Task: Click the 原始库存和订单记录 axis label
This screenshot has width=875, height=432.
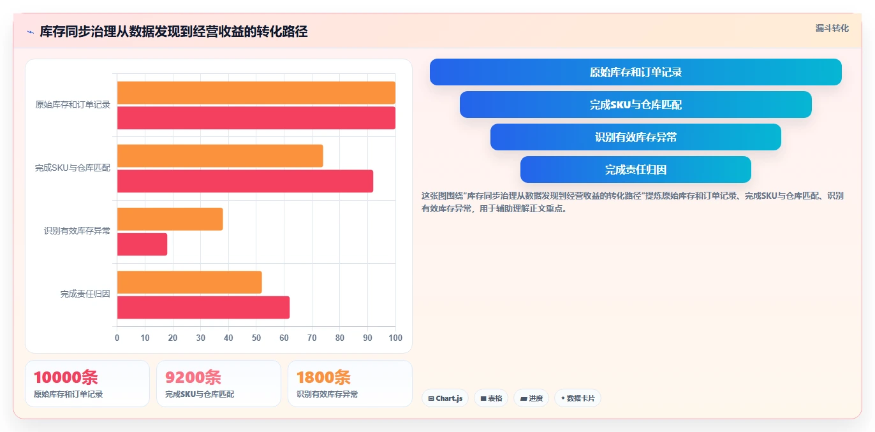Action: pyautogui.click(x=73, y=104)
